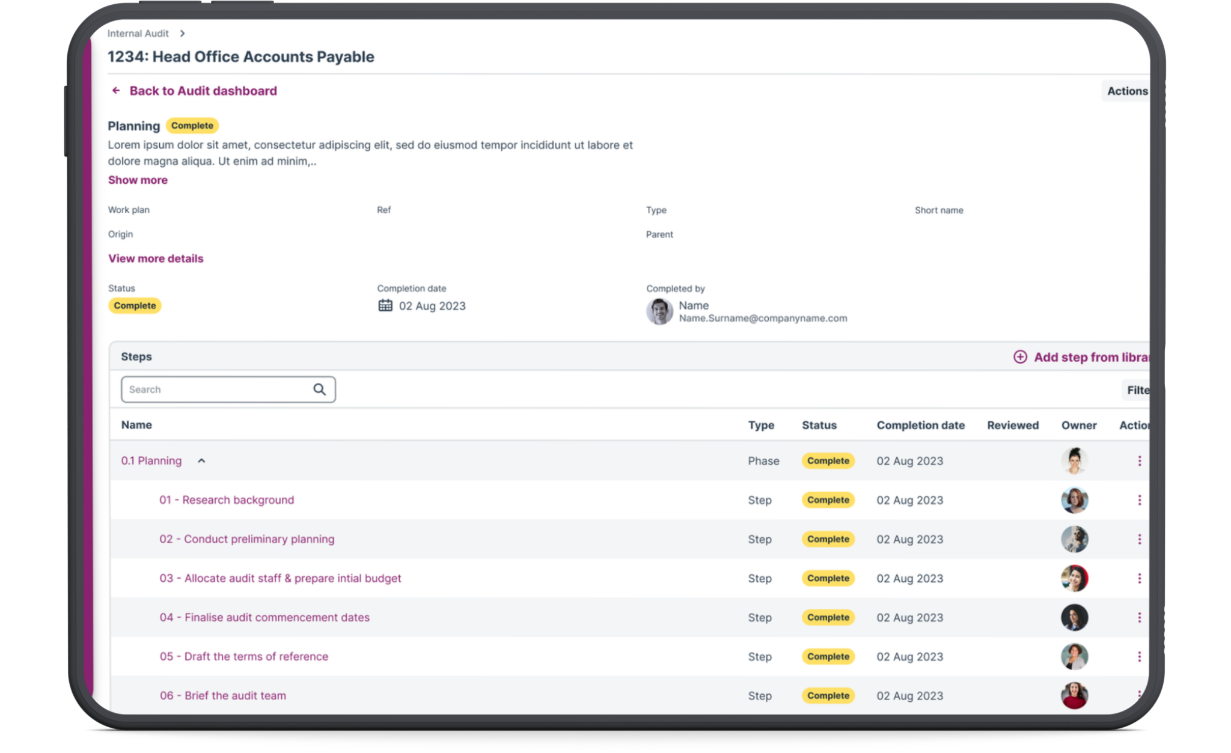Click the back arrow icon beside Audit dashboard
This screenshot has height=753, width=1231.
(x=116, y=91)
